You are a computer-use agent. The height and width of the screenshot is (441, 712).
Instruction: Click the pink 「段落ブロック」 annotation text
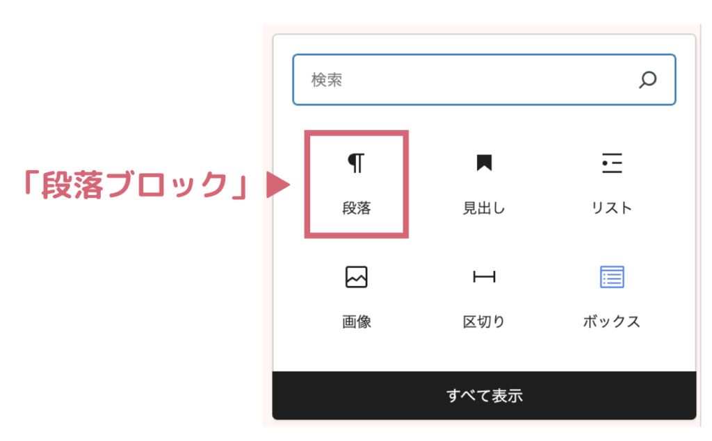coord(136,185)
